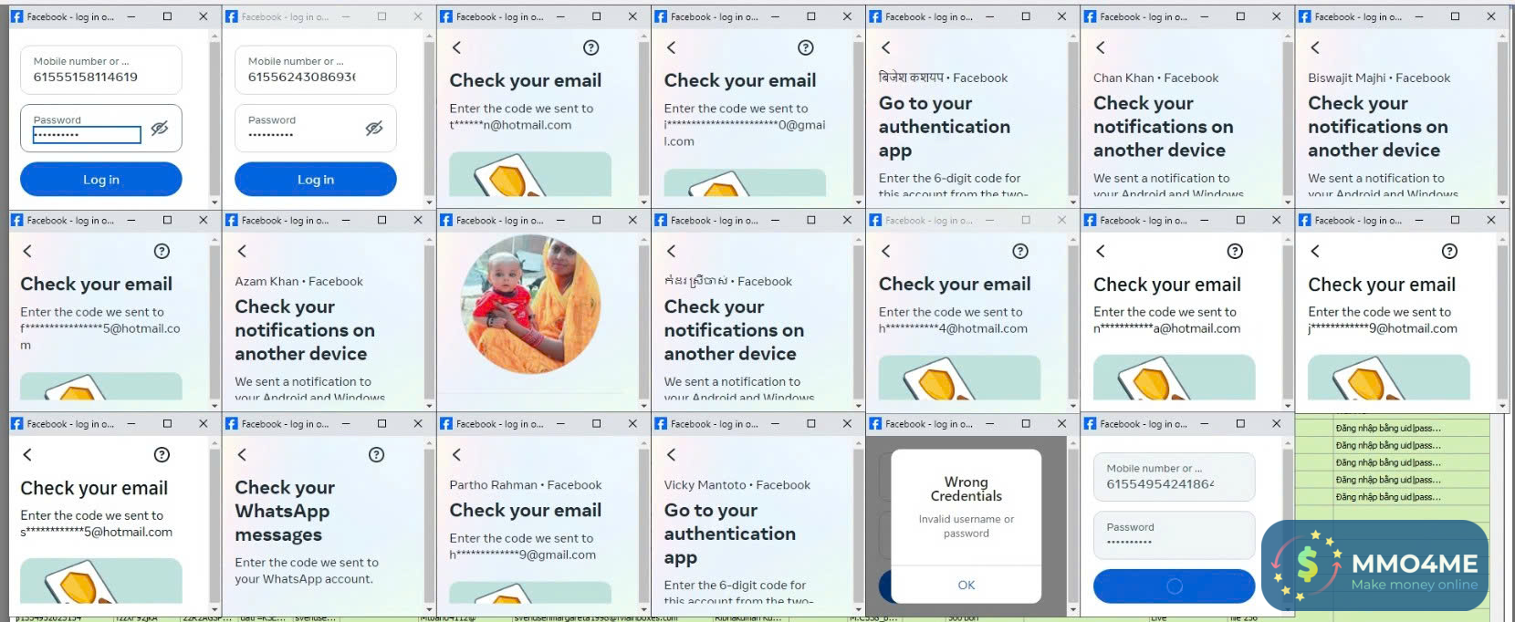Screen dimensions: 1515x622
Task: Focus mobile number field showing 6155495424186
Action: click(1174, 477)
